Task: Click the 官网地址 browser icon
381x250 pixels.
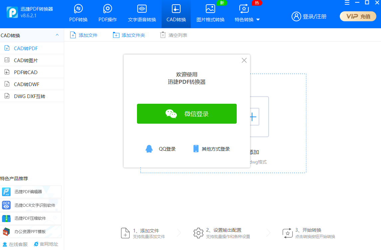Action: [x=36, y=244]
